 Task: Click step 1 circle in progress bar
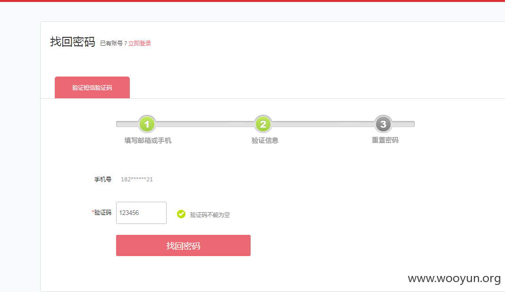(147, 124)
